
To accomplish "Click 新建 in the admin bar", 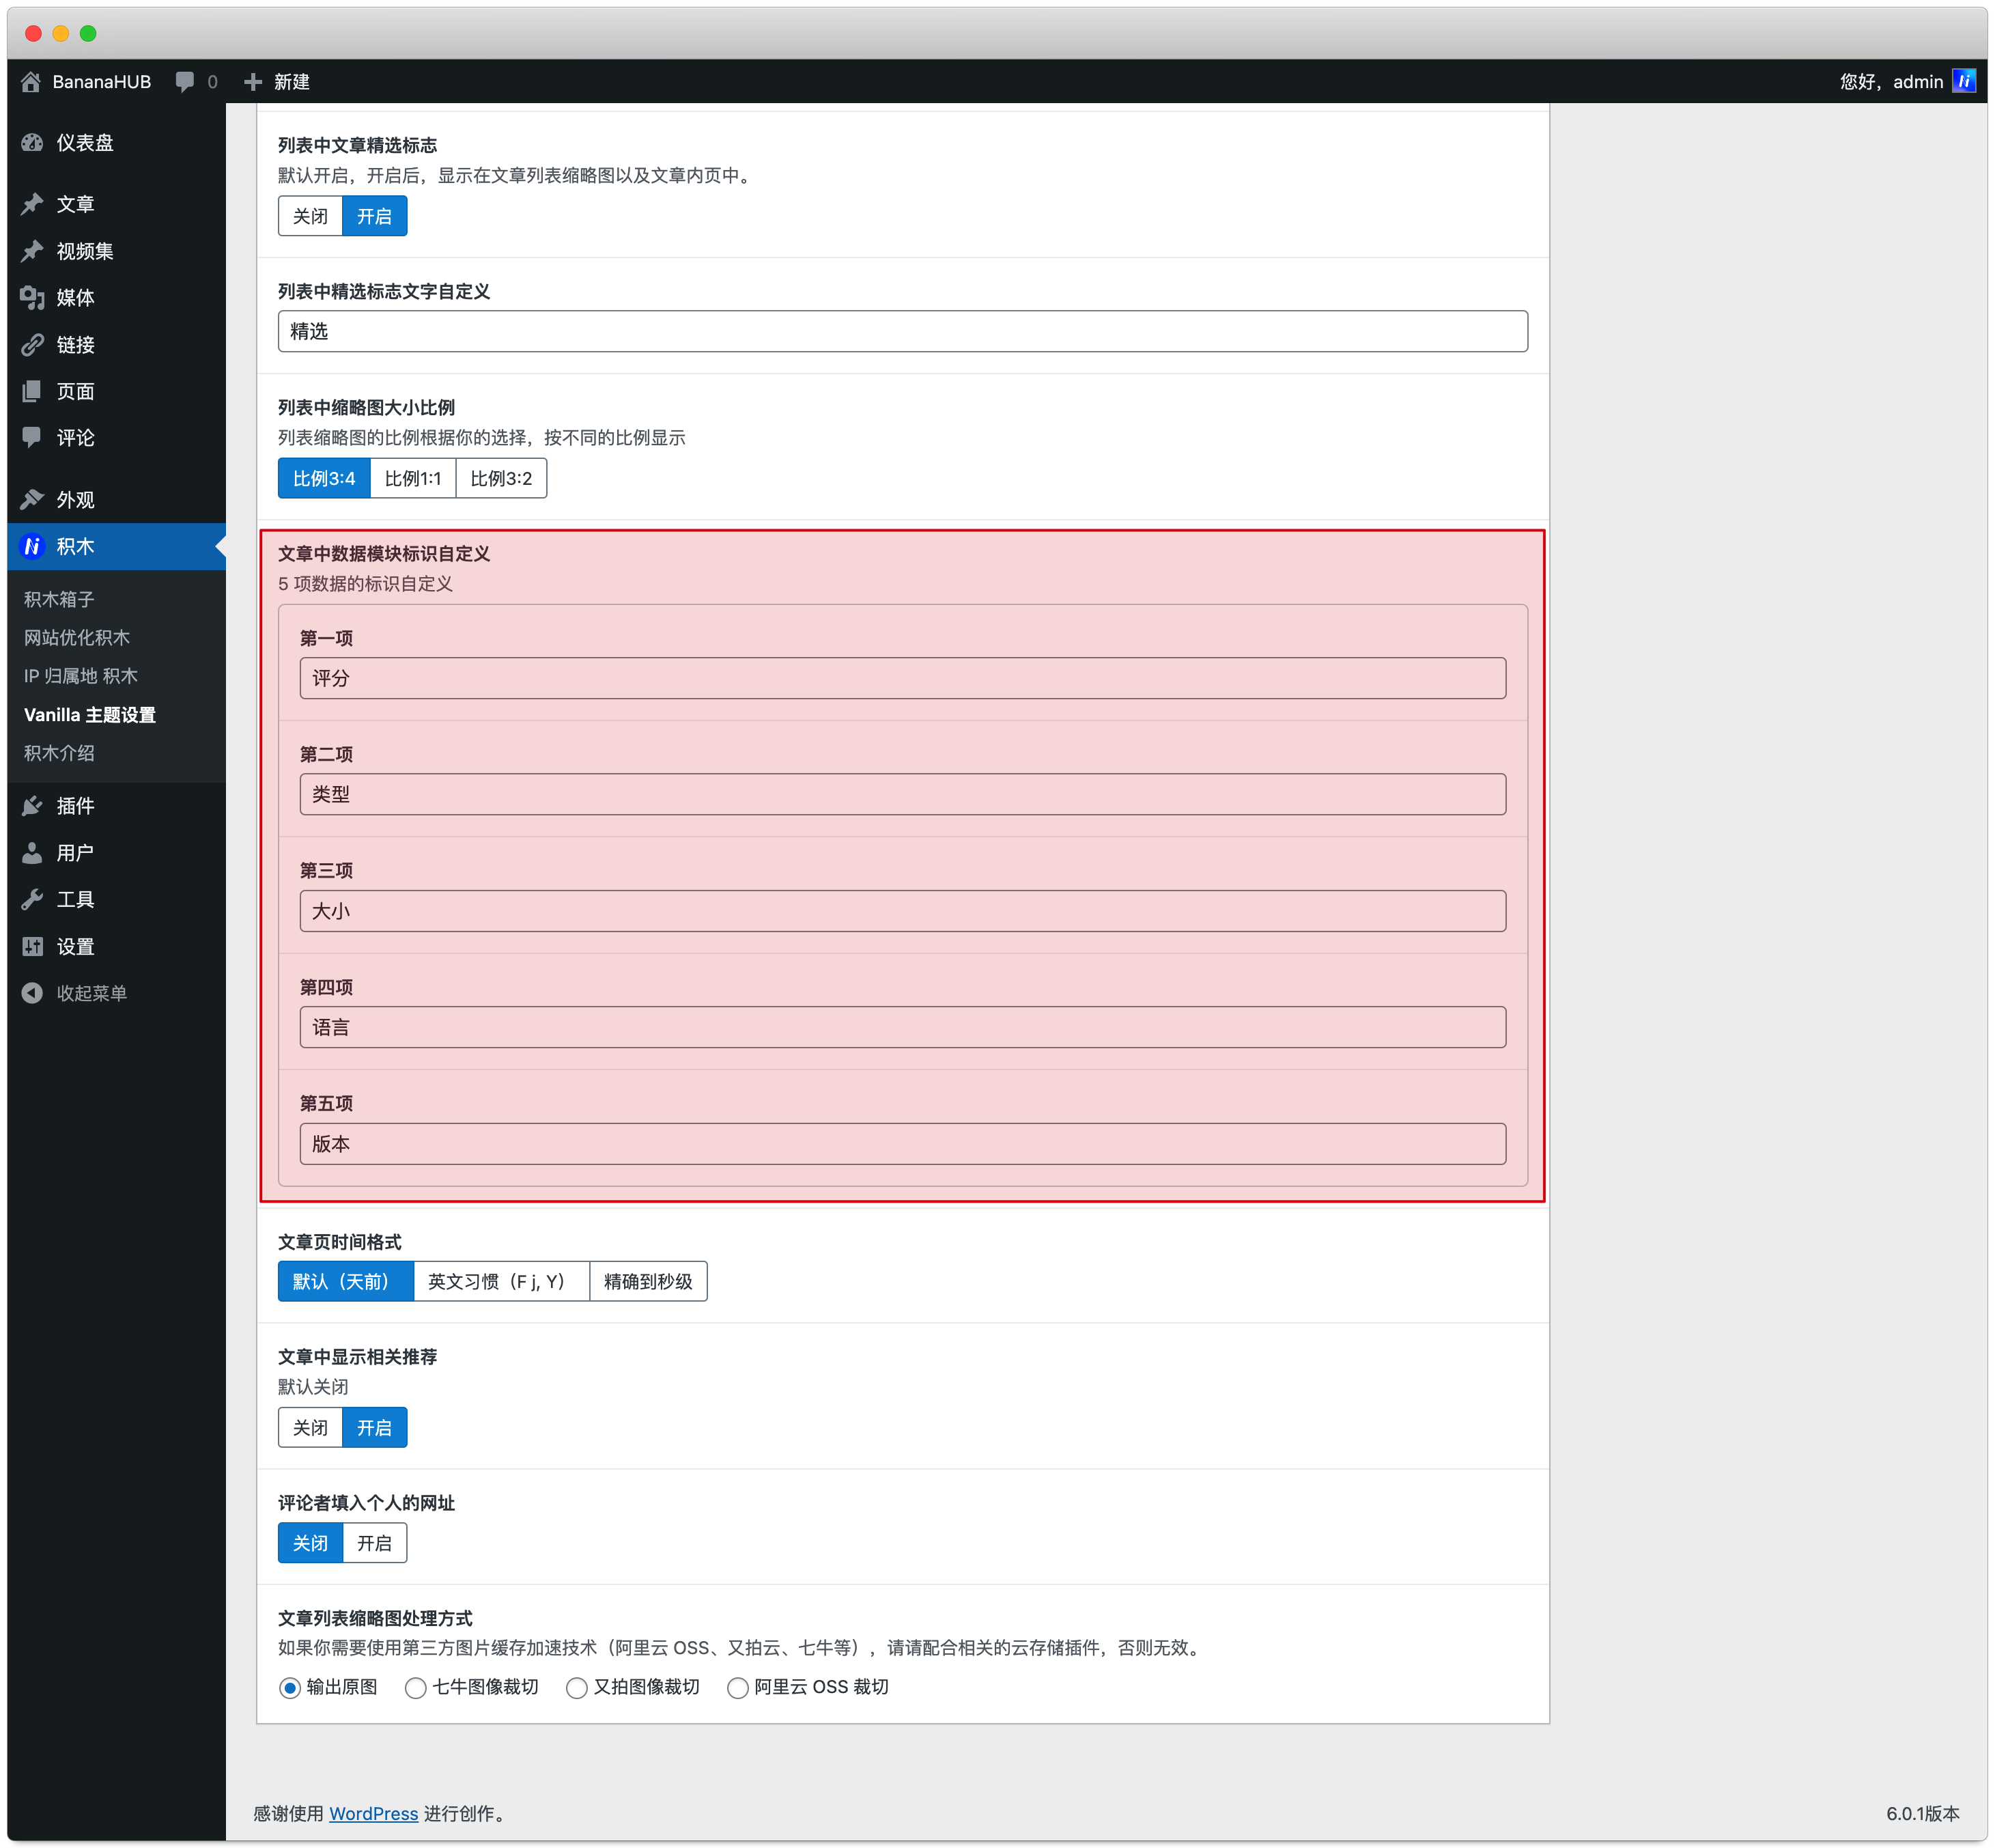I will [x=292, y=82].
